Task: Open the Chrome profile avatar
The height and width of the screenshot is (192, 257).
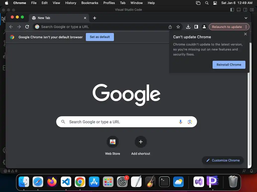Action: point(204,27)
